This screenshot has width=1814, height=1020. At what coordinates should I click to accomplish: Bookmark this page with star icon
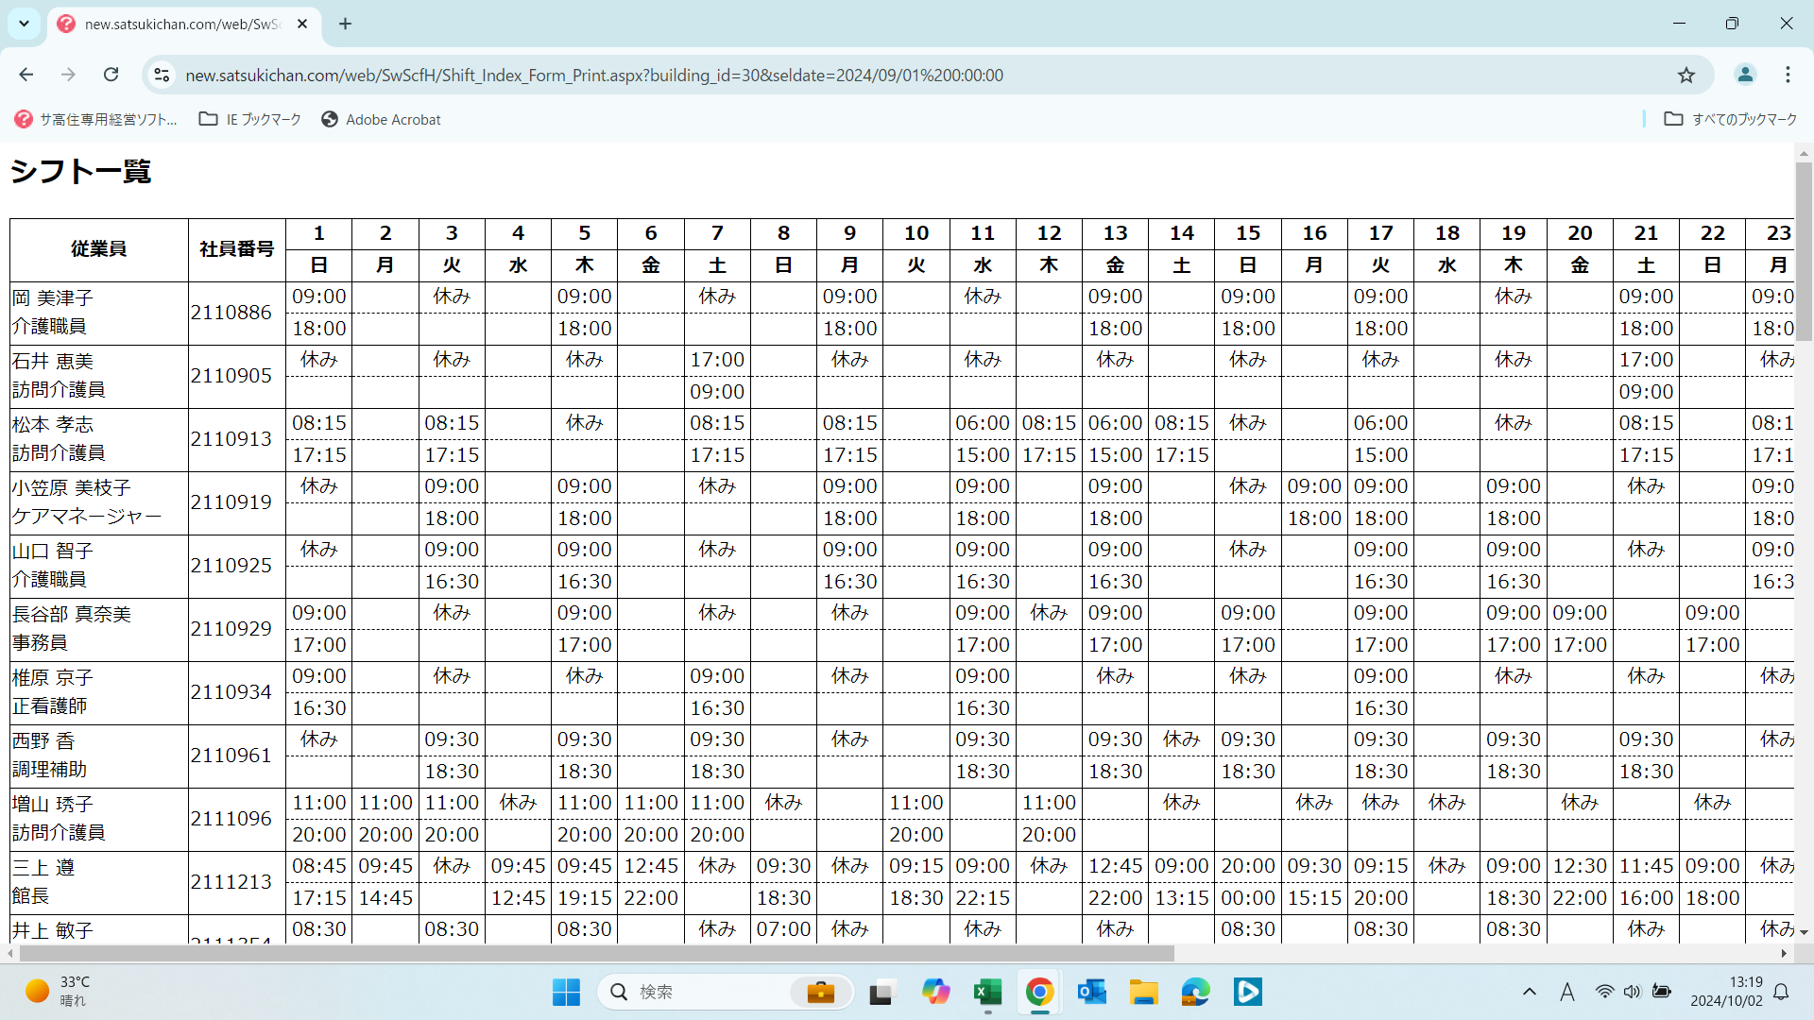tap(1686, 75)
